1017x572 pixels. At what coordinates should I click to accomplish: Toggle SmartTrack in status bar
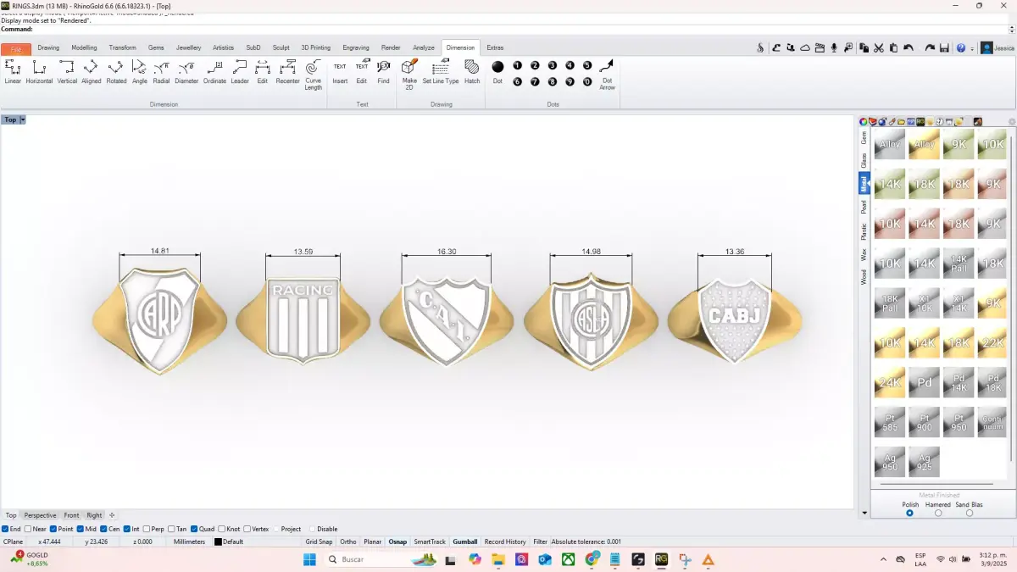pyautogui.click(x=430, y=541)
